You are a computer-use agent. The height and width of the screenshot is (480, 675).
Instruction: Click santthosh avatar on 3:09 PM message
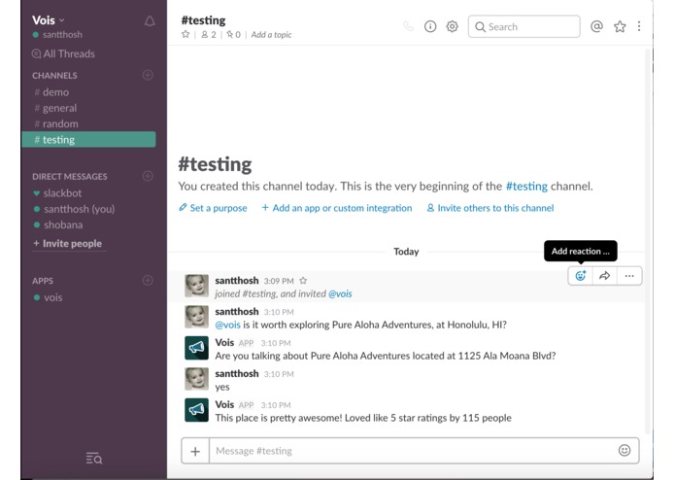coord(197,286)
